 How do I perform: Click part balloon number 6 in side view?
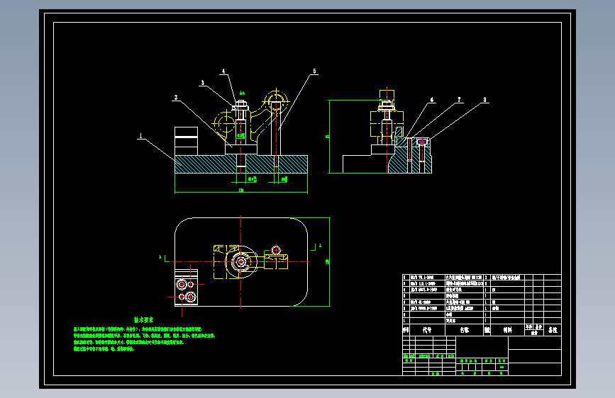pyautogui.click(x=432, y=100)
